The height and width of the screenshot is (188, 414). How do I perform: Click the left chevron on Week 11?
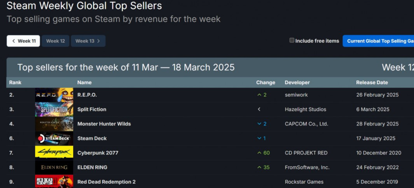coord(13,41)
